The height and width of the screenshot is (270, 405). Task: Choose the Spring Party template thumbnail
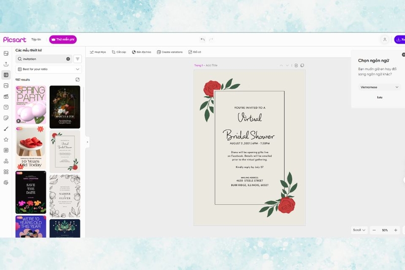31,105
